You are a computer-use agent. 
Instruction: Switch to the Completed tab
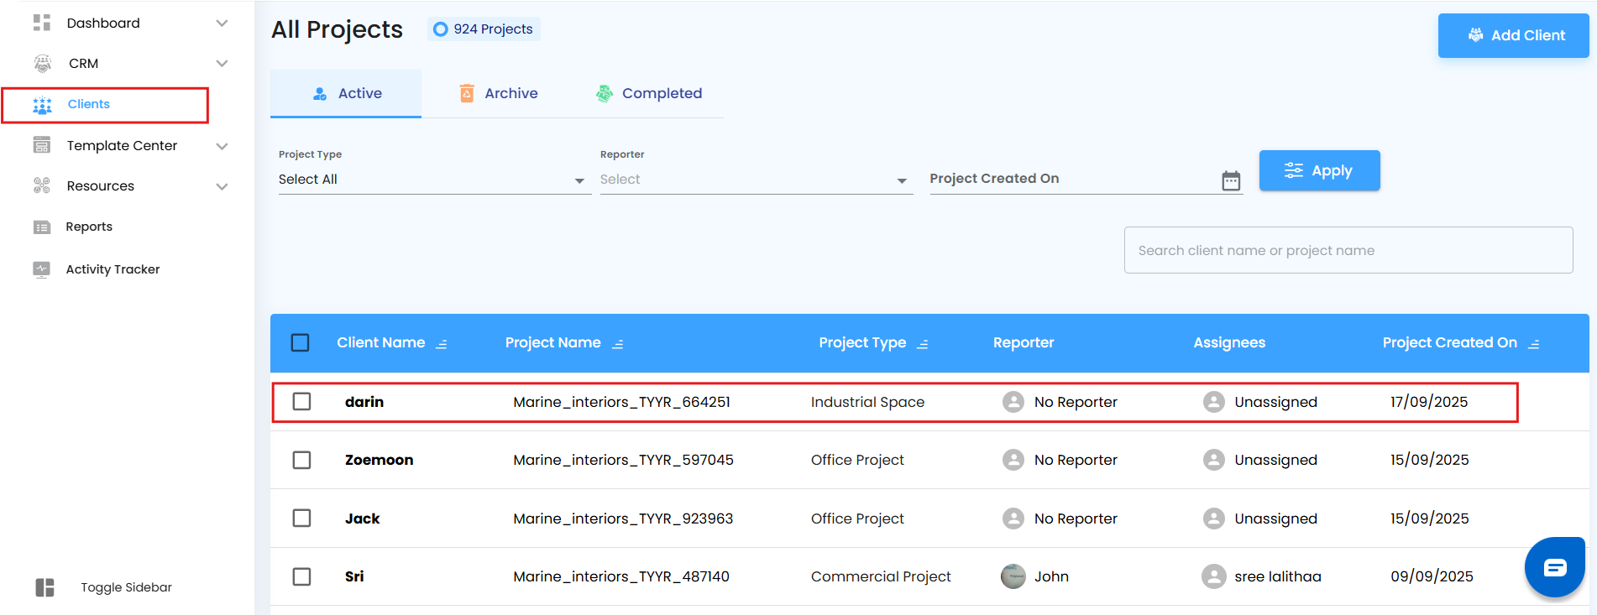(649, 93)
